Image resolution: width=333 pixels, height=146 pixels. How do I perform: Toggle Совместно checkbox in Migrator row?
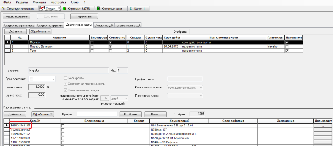point(110,42)
